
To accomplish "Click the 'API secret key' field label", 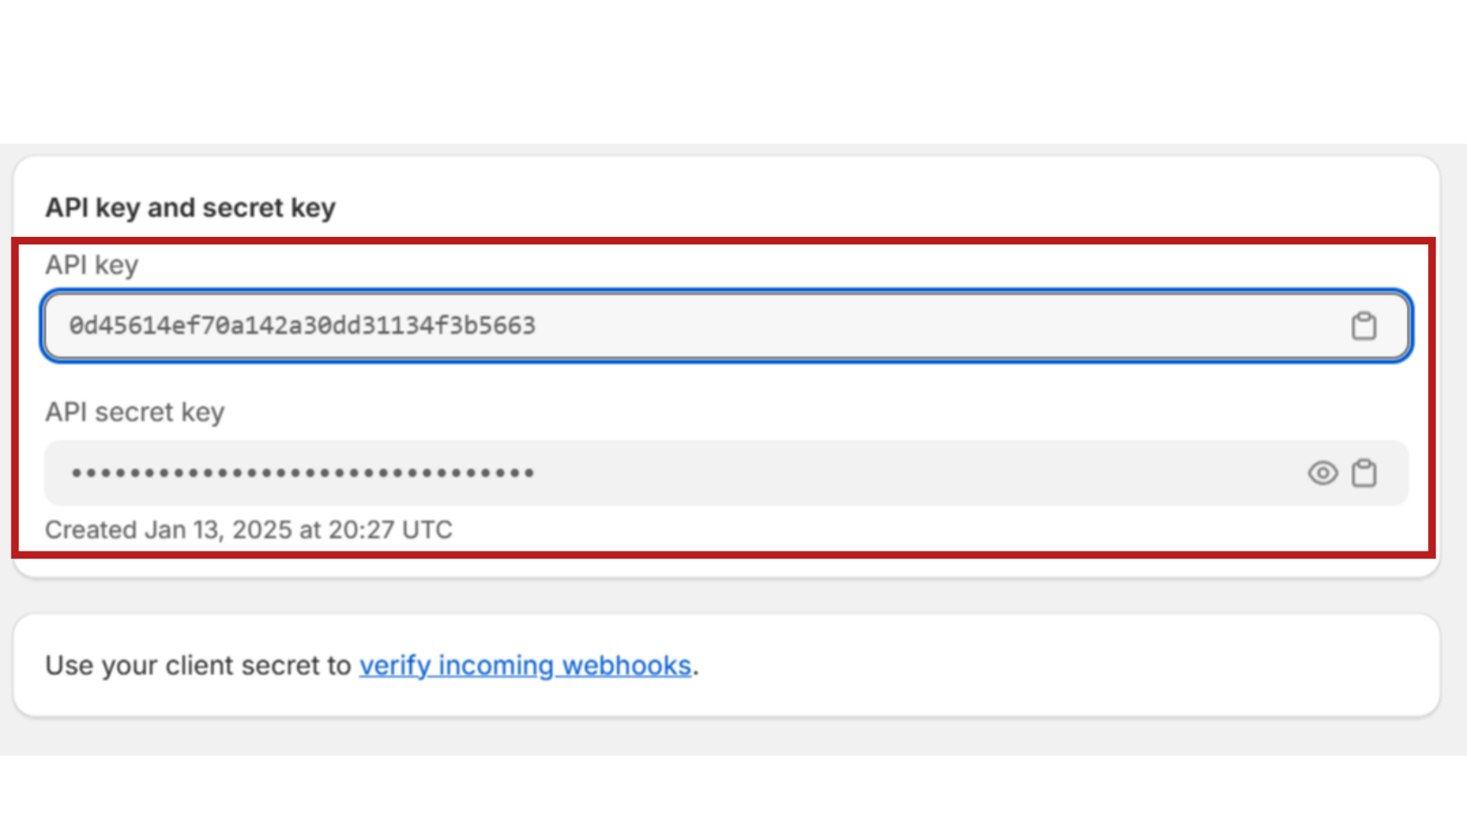I will coord(134,412).
